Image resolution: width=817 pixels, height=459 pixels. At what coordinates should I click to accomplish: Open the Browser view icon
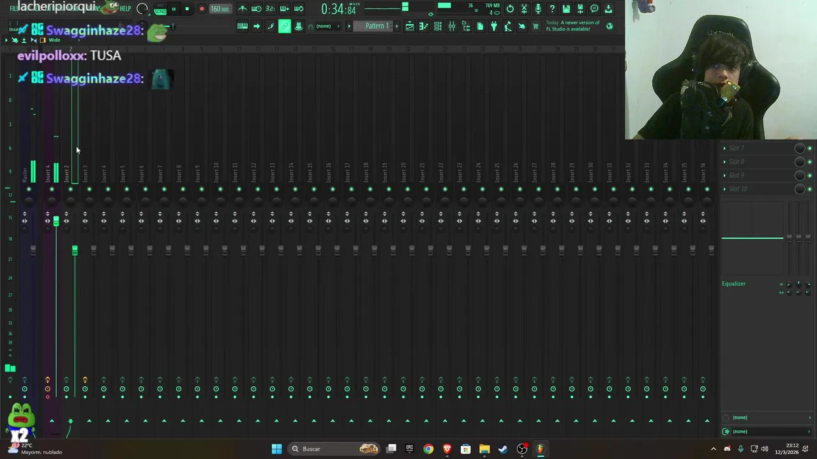click(x=466, y=26)
